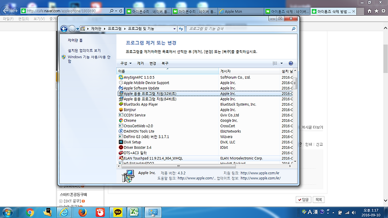Open Chrome from the taskbar
Screen dimensions: 388x218
30,213
